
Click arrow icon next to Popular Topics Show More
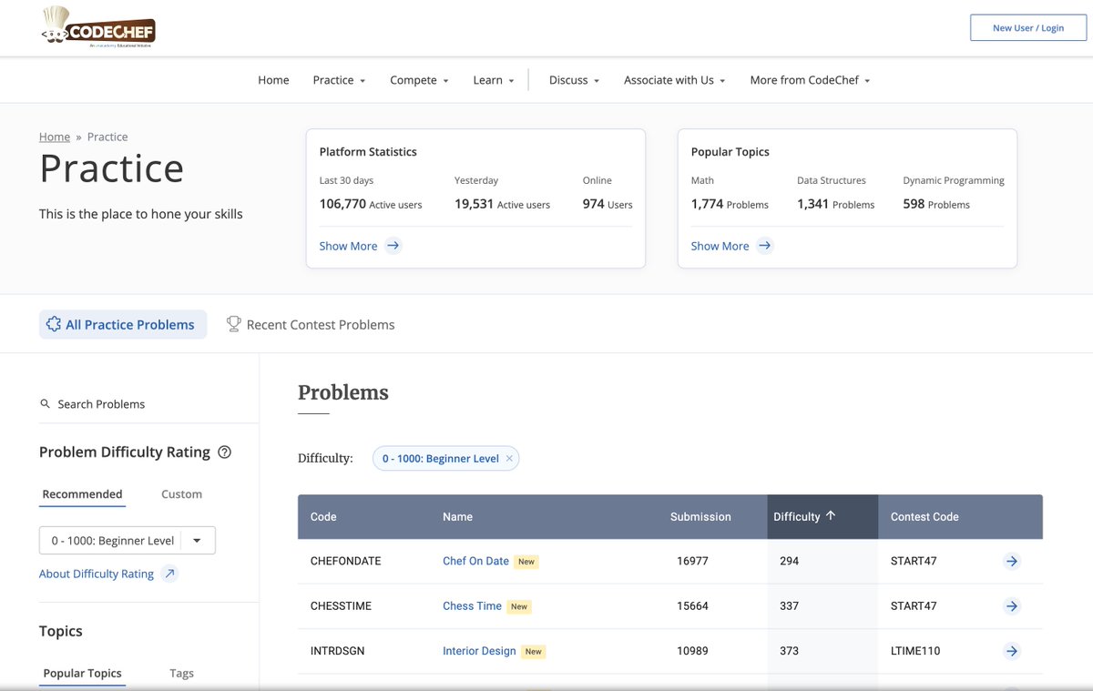pyautogui.click(x=764, y=246)
